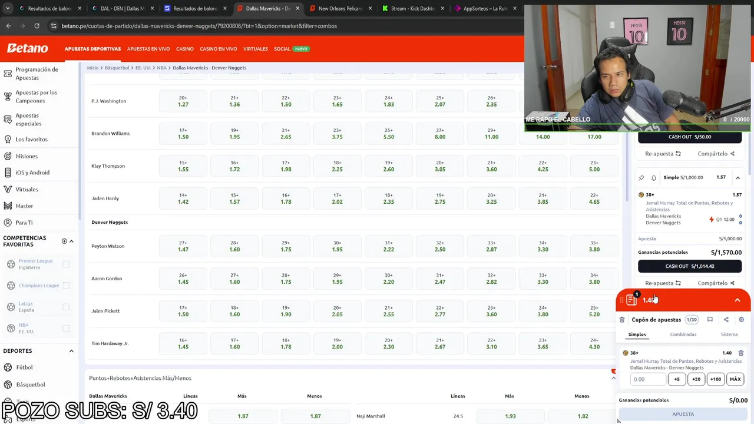Open Social Nuevo section
The width and height of the screenshot is (754, 424).
(x=292, y=49)
